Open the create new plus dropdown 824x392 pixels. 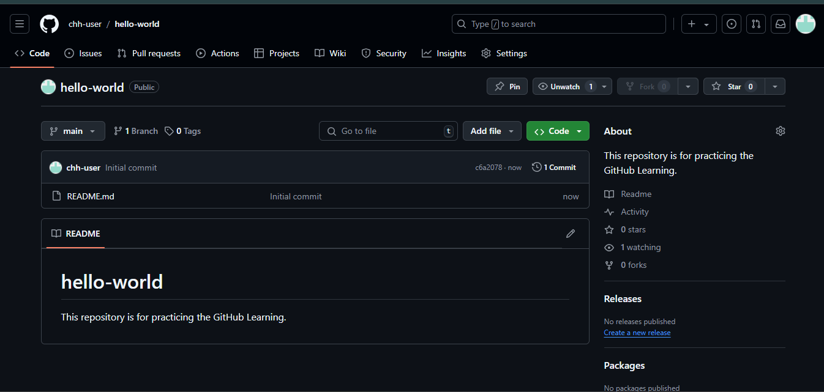[x=698, y=24]
